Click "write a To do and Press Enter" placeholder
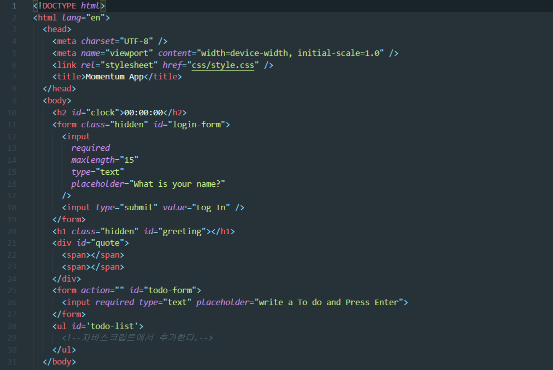 coord(328,303)
